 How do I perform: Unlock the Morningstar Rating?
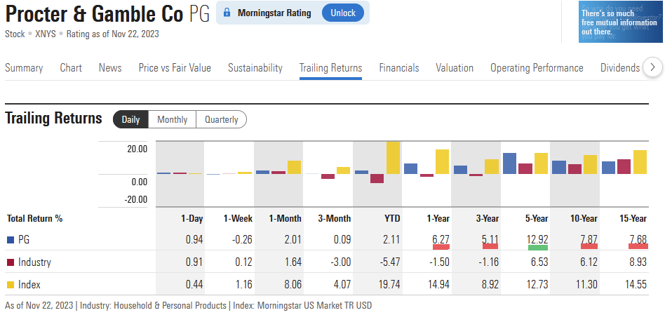(343, 13)
